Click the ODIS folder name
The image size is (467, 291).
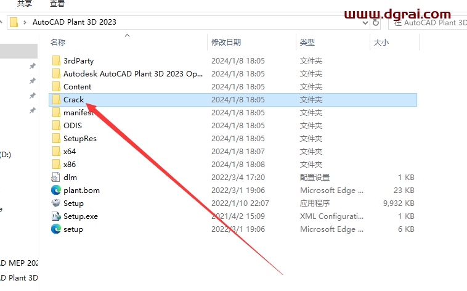tap(73, 126)
